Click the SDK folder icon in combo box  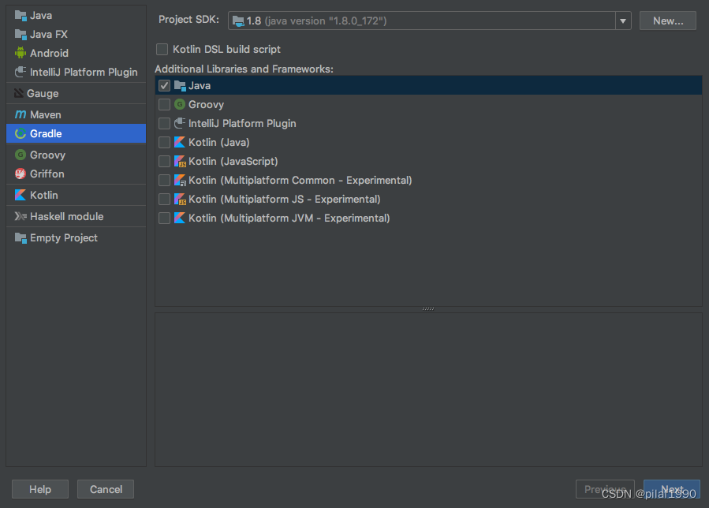[238, 21]
